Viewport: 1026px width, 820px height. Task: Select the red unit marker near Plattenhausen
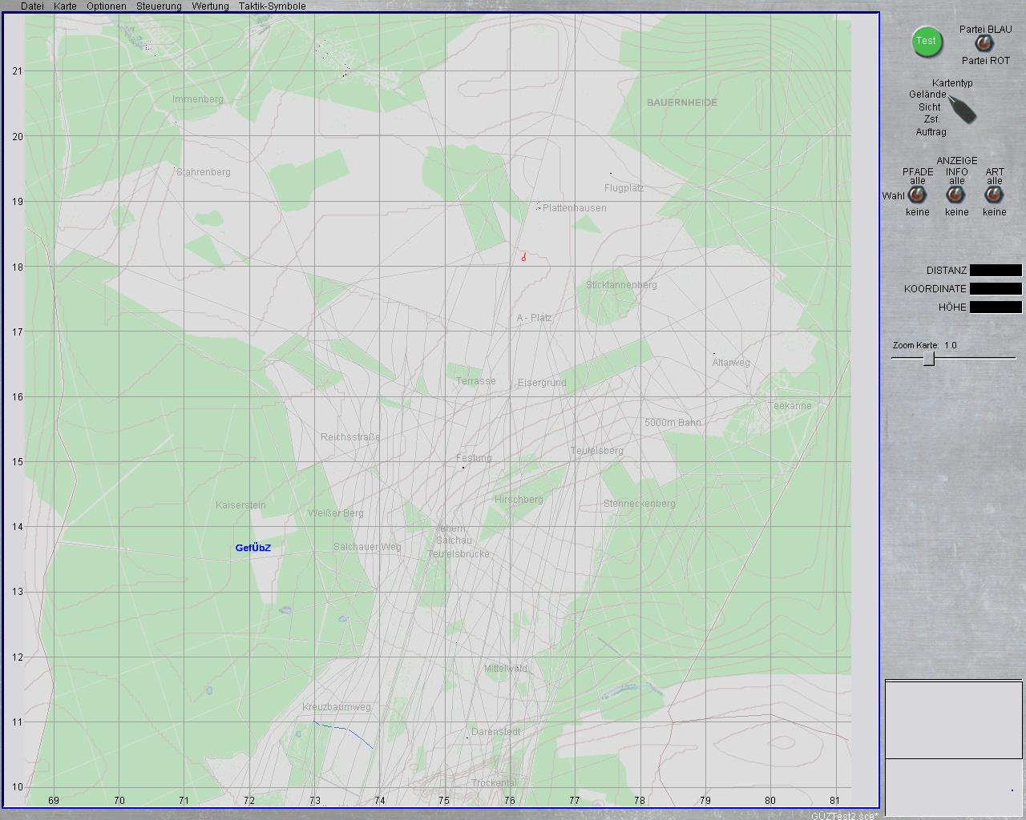(523, 257)
